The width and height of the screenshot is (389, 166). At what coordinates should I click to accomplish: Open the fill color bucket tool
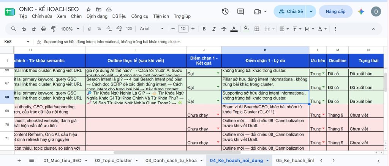click(x=246, y=28)
